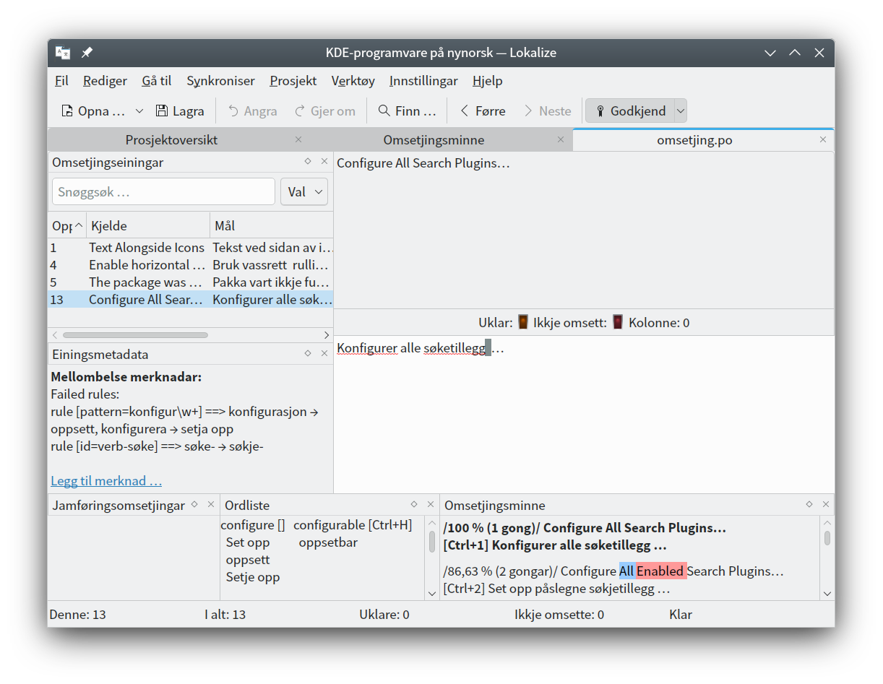Open the dropdown arrow beside Godkjend
The height and width of the screenshot is (684, 883).
click(x=680, y=111)
